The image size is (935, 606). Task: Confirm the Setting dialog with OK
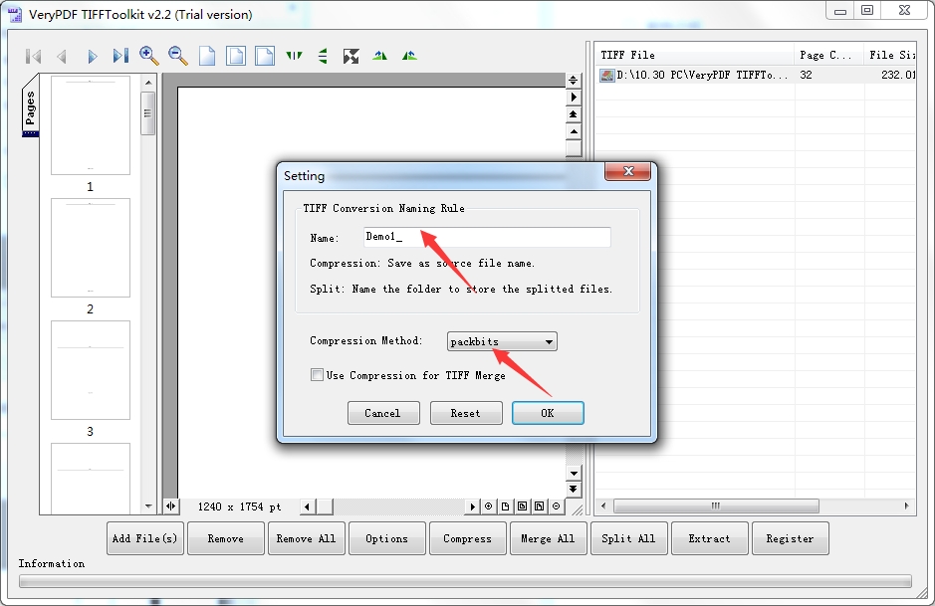point(548,413)
